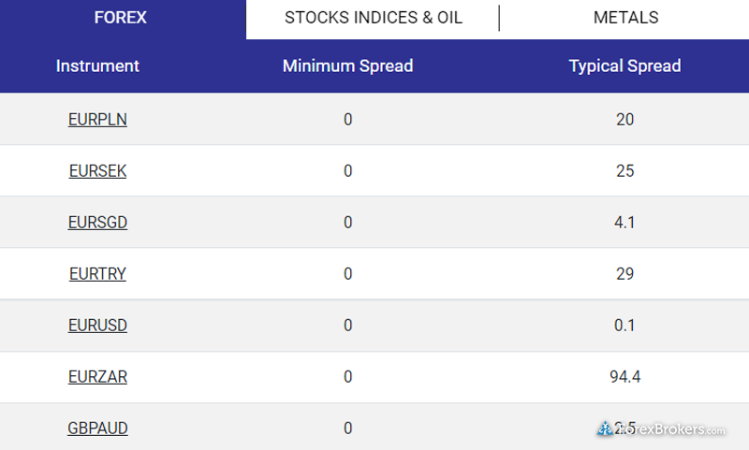Image resolution: width=749 pixels, height=450 pixels.
Task: Open the GBPAUD instrument link
Action: click(x=97, y=428)
